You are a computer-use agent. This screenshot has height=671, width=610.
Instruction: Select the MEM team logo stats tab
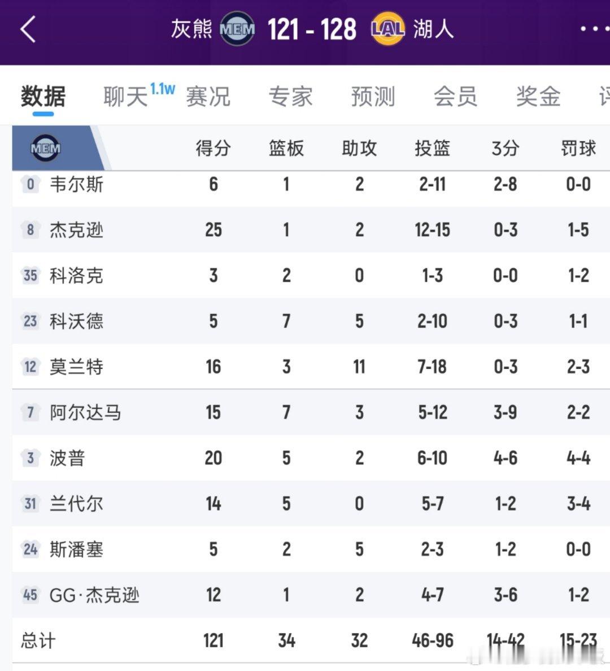pos(46,149)
